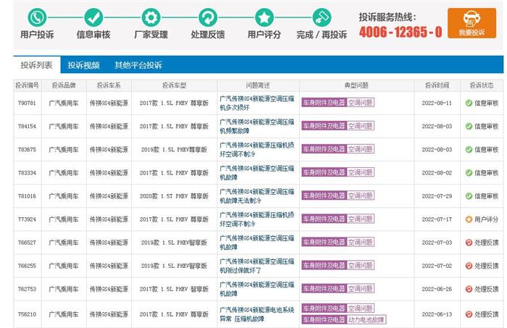Click the 用户评分 star step icon
Image resolution: width=507 pixels, height=328 pixels.
click(x=264, y=17)
